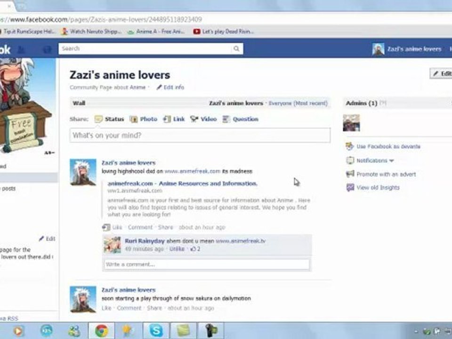Select the Link share icon

(167, 119)
